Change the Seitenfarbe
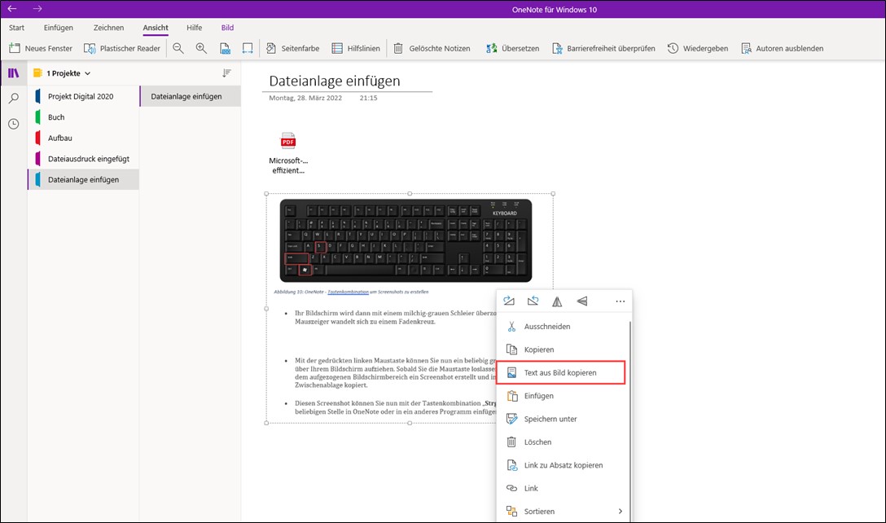 click(x=292, y=49)
